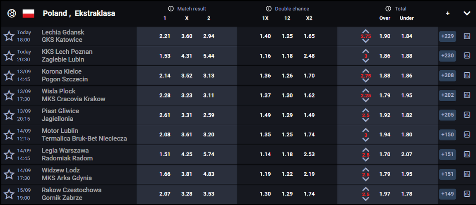This screenshot has width=476, height=205.
Task: Star the Widzew Lodz vs Arka Gdynia match
Action: pos(9,174)
